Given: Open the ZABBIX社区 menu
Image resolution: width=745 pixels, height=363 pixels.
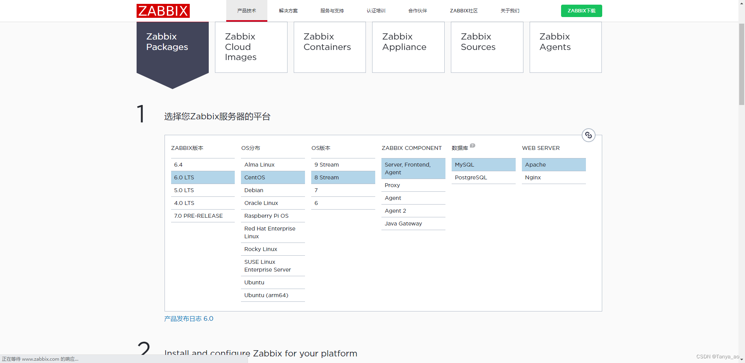Looking at the screenshot, I should click(x=463, y=11).
